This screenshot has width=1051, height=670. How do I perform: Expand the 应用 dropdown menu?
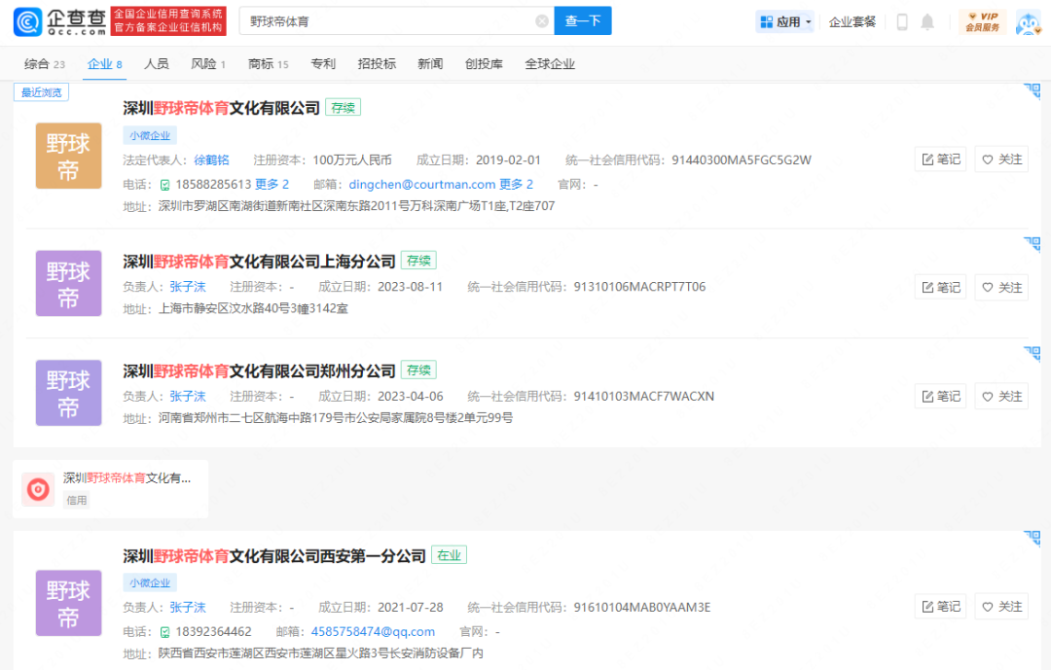785,21
